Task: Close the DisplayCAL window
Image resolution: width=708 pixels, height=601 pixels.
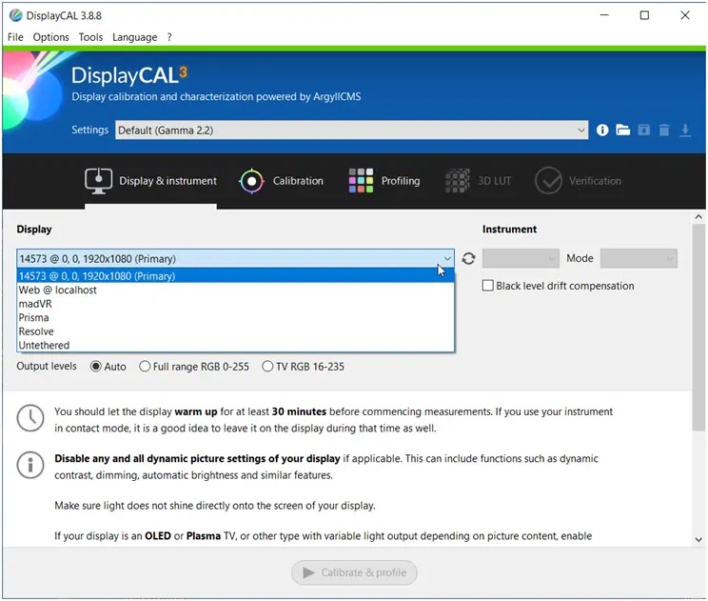Action: click(x=685, y=15)
